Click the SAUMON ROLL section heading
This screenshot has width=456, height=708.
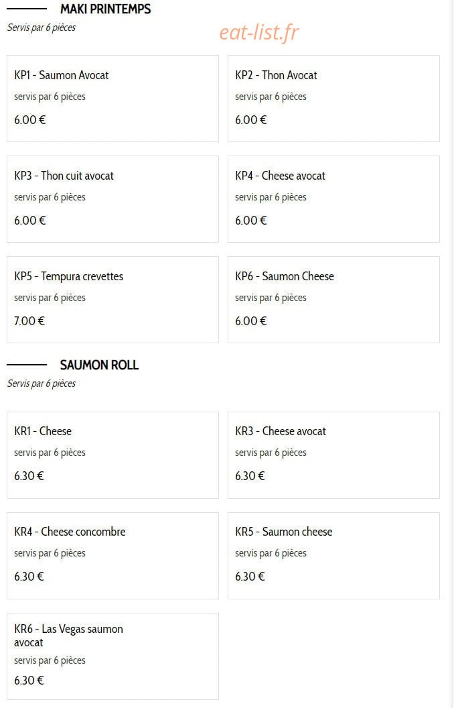[99, 365]
